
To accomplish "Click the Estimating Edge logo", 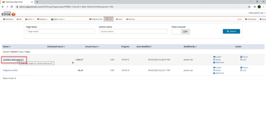I will coord(8,14).
